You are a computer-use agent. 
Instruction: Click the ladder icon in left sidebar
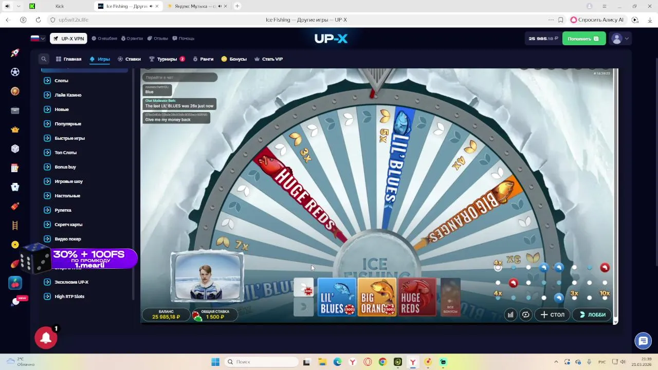click(x=15, y=226)
